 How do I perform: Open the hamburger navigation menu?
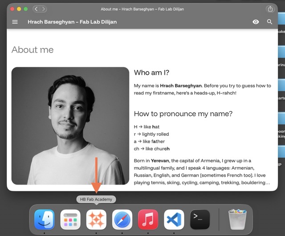coord(15,22)
